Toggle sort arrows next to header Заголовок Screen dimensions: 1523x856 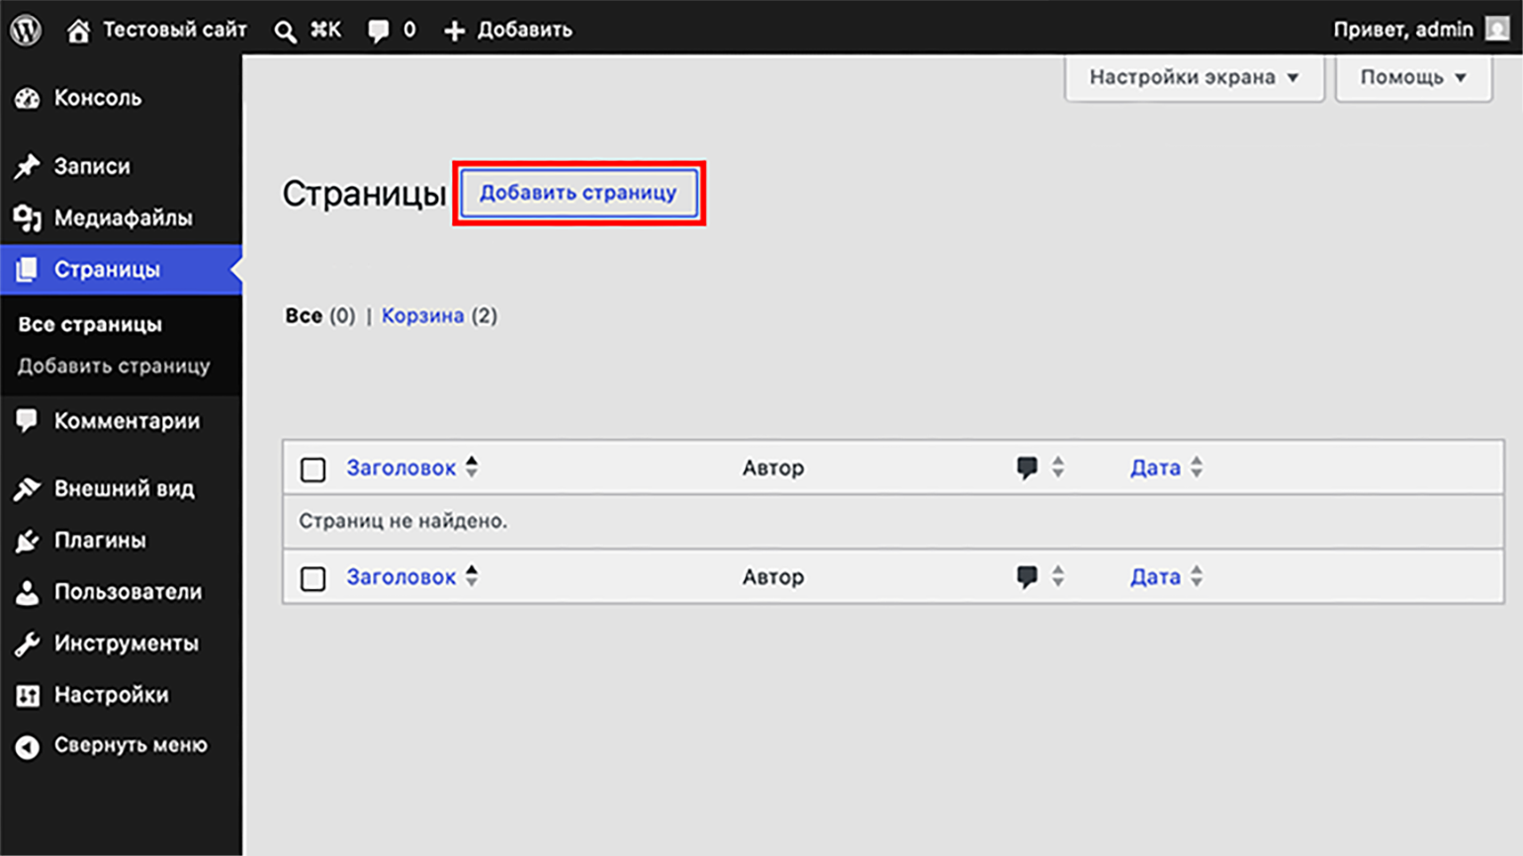coord(472,467)
